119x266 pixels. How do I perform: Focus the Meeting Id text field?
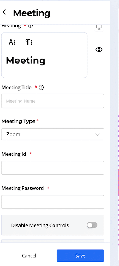pyautogui.click(x=53, y=168)
